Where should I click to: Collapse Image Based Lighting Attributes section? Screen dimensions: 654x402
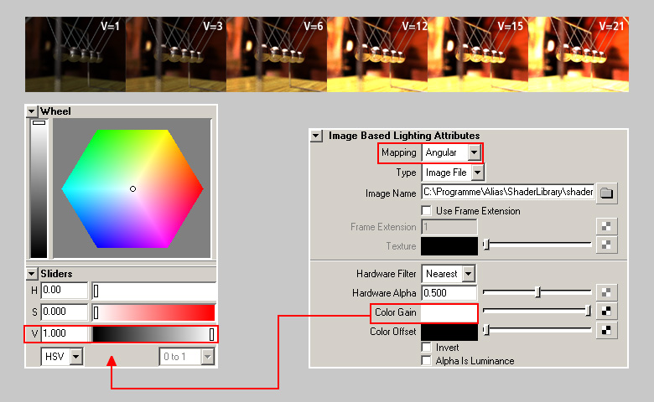(x=317, y=136)
